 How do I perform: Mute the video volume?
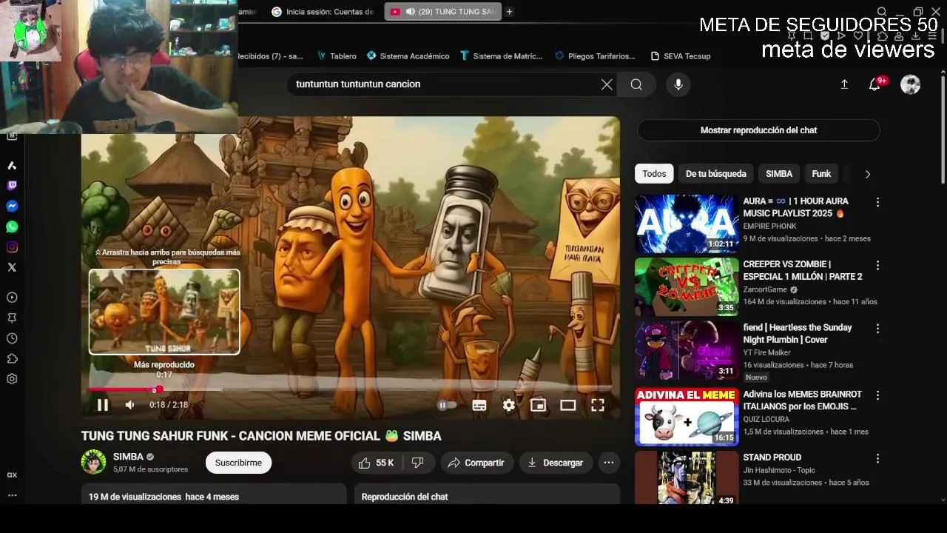[x=130, y=405]
